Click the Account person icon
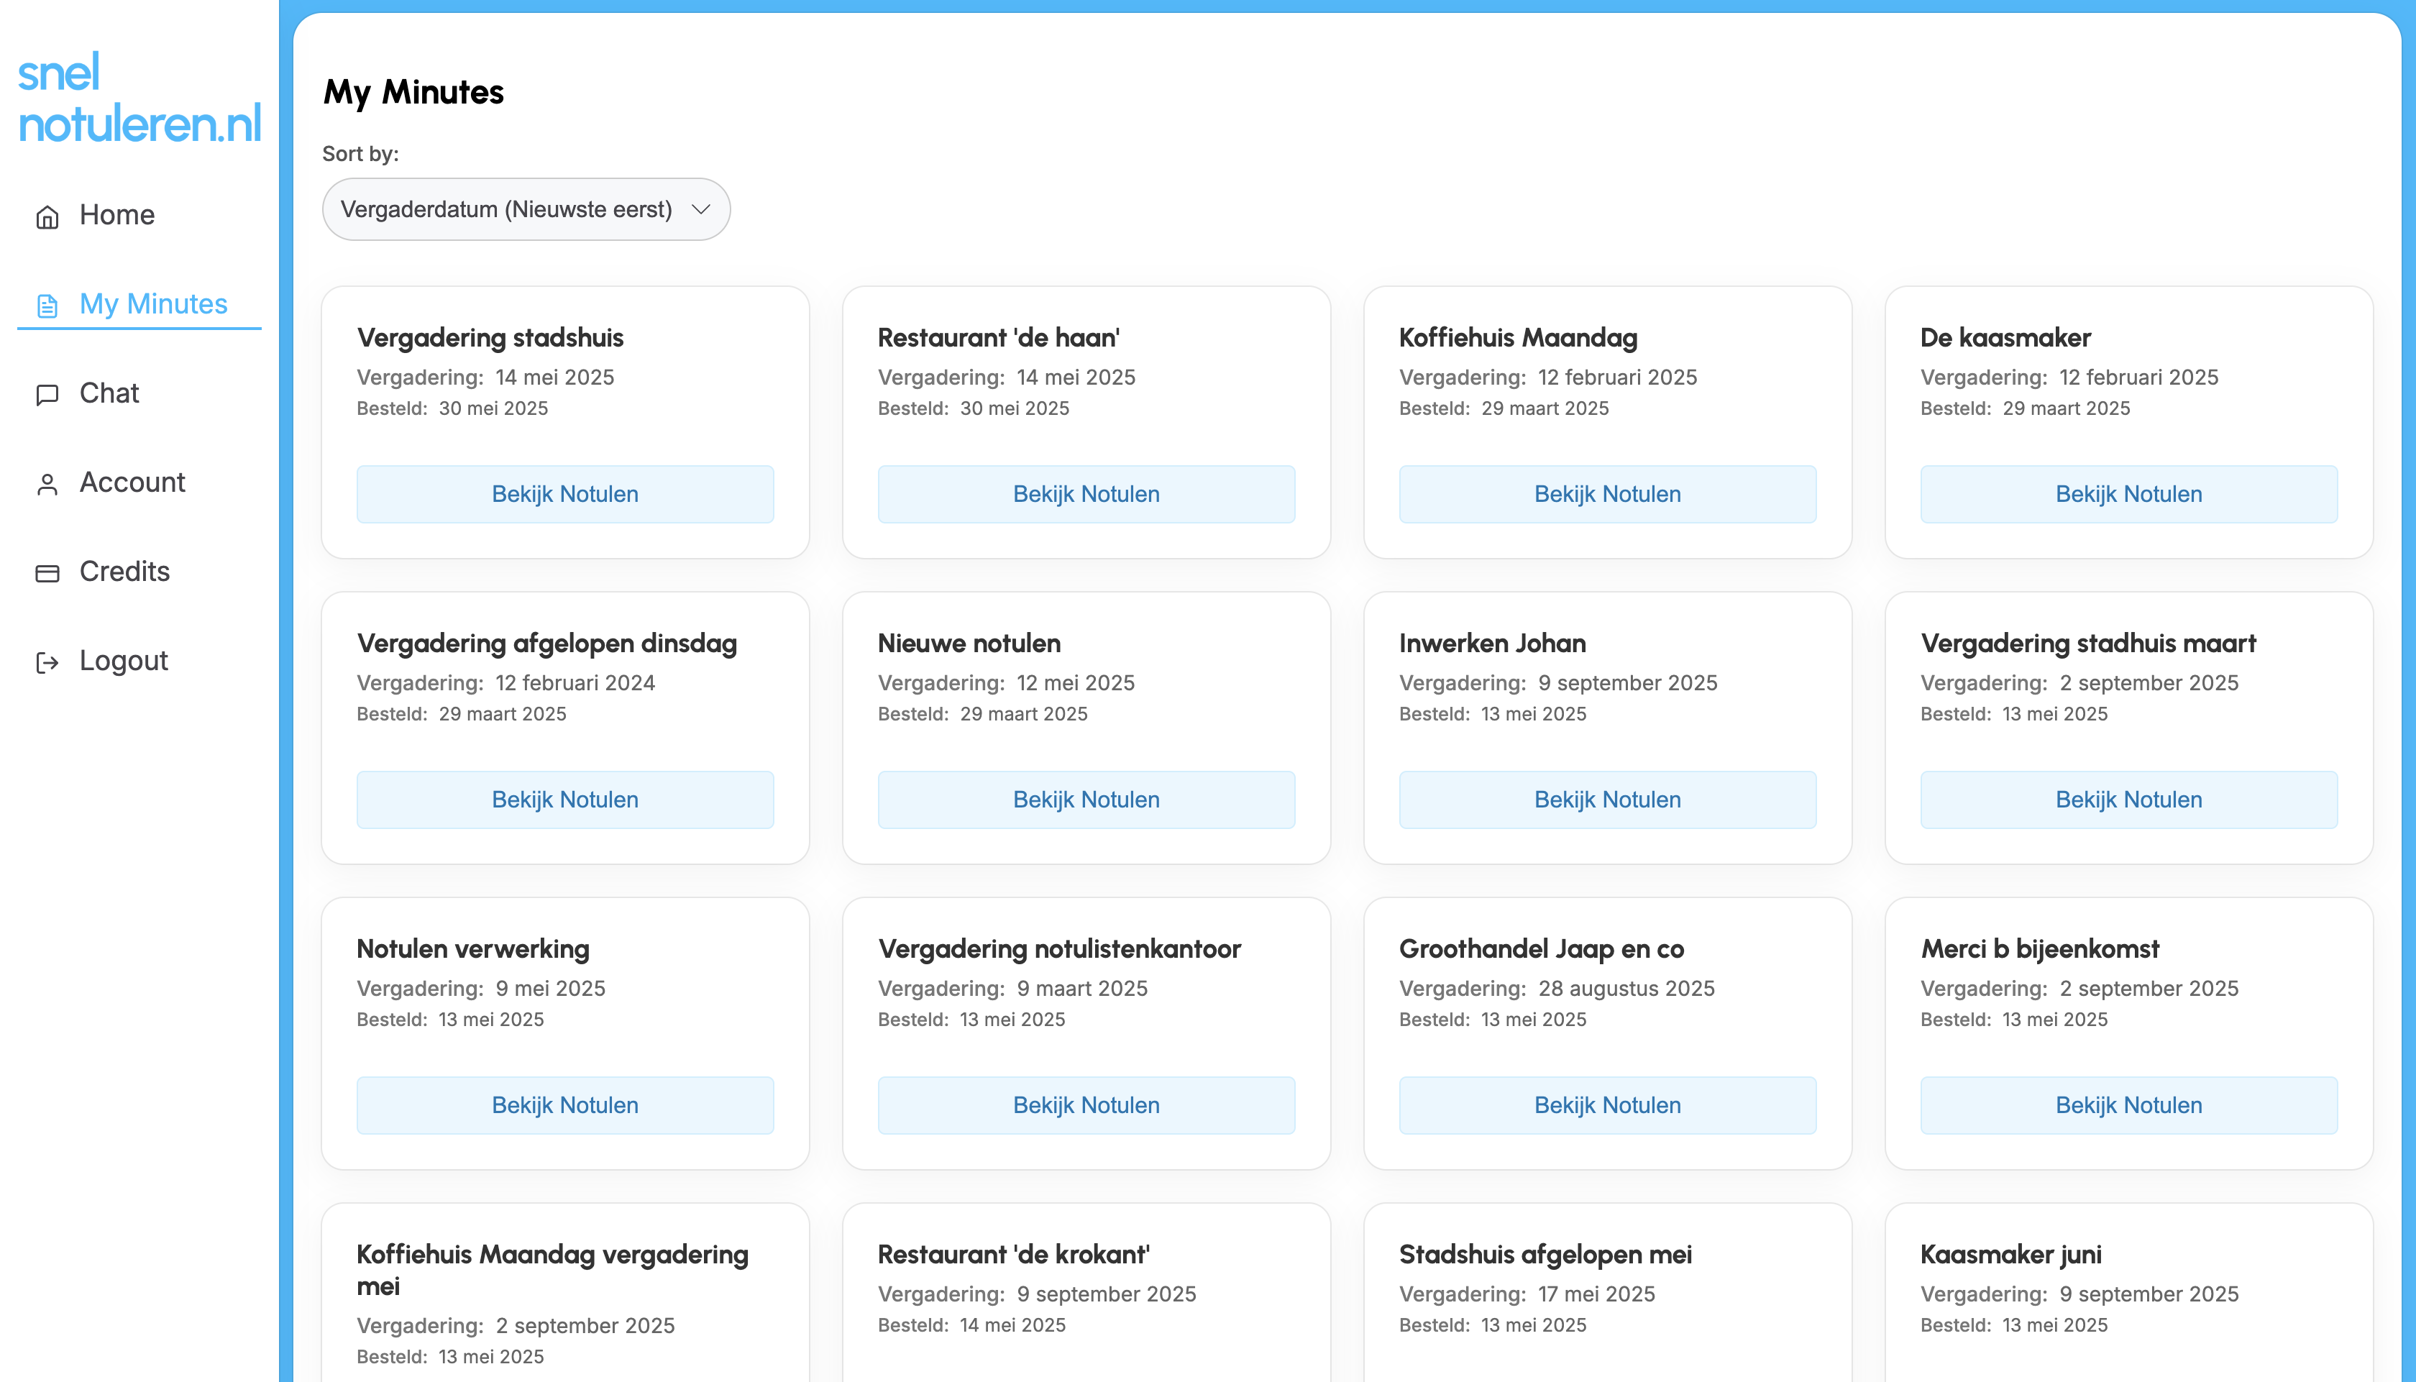Screen dimensions: 2416x1382 (48, 482)
